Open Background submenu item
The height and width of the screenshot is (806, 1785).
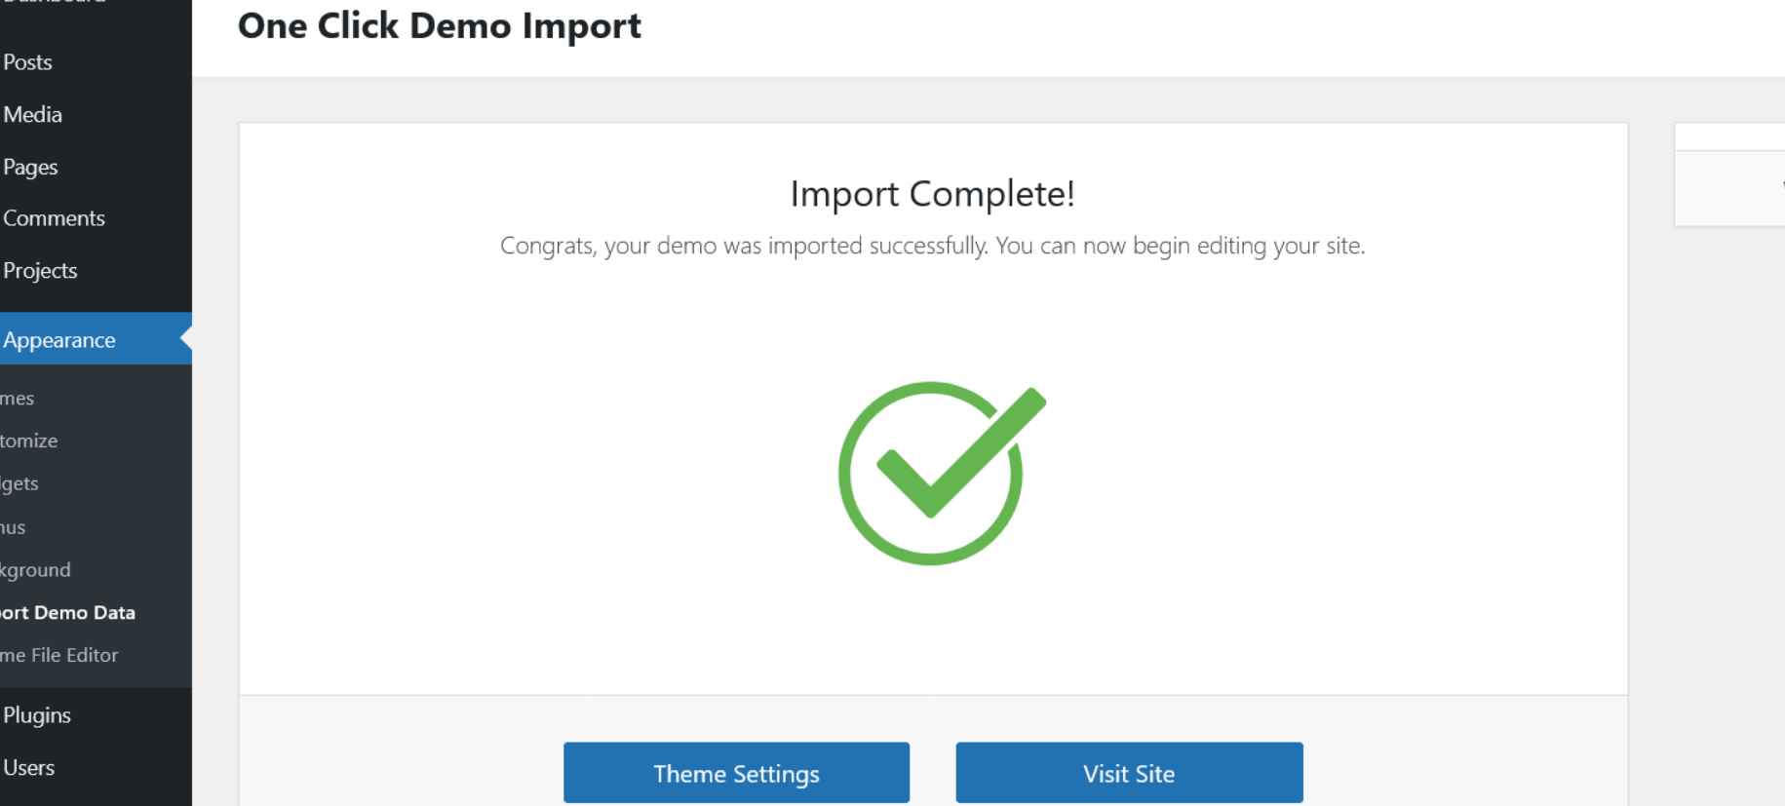36,570
